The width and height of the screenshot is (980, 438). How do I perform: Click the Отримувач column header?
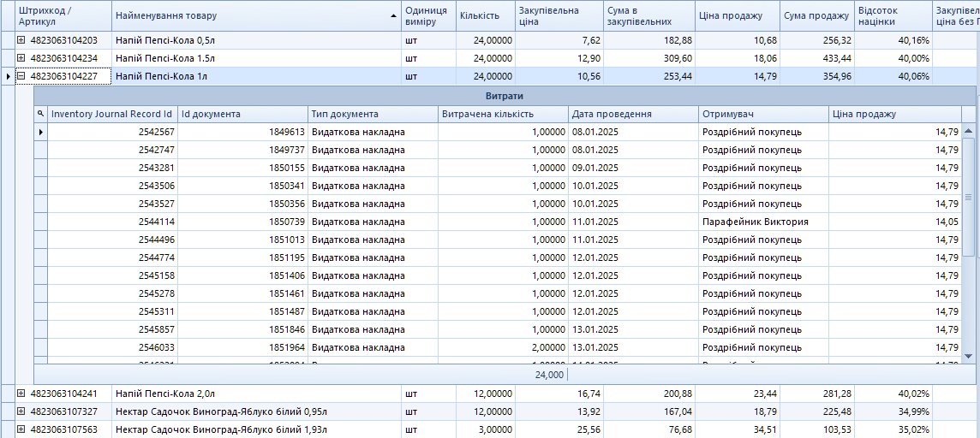[x=762, y=114]
